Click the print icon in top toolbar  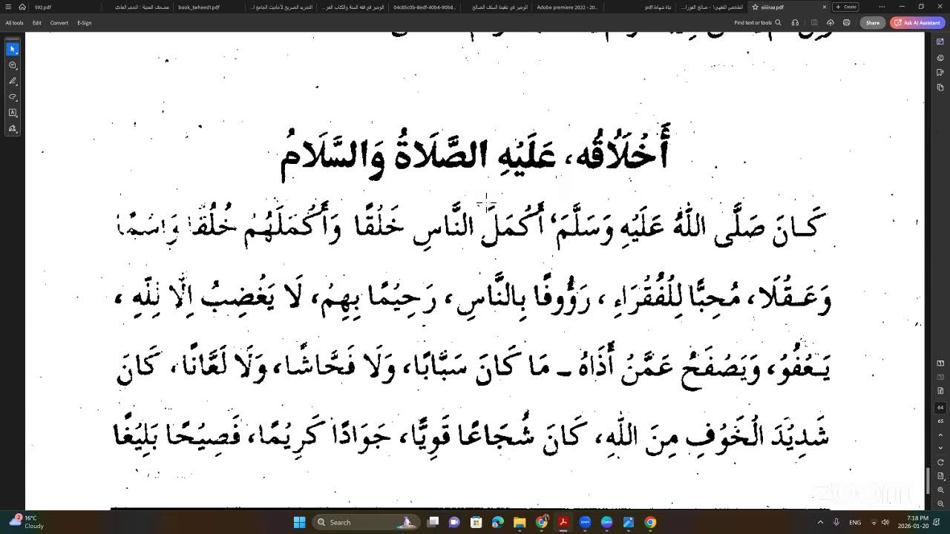coord(847,23)
